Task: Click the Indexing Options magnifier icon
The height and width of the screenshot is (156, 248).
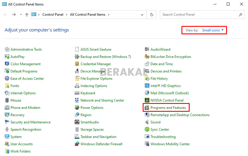Action: pyautogui.click(x=77, y=86)
